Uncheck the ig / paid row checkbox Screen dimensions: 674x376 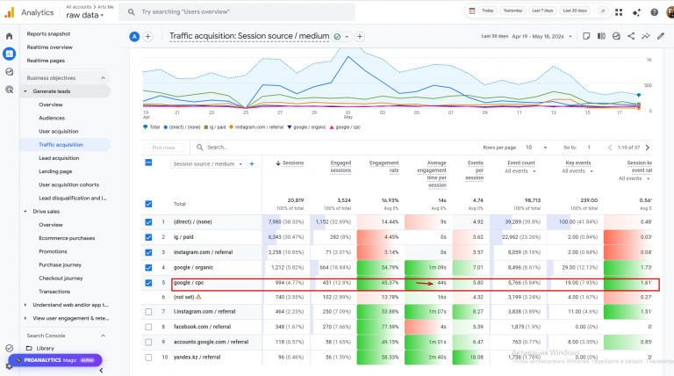[148, 237]
